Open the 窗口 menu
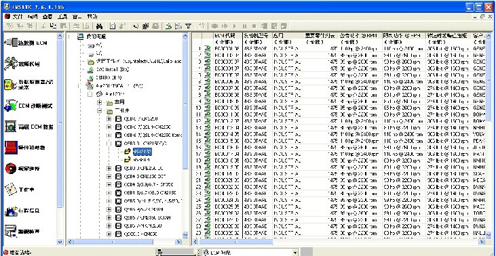This screenshot has width=496, height=256. [x=77, y=16]
